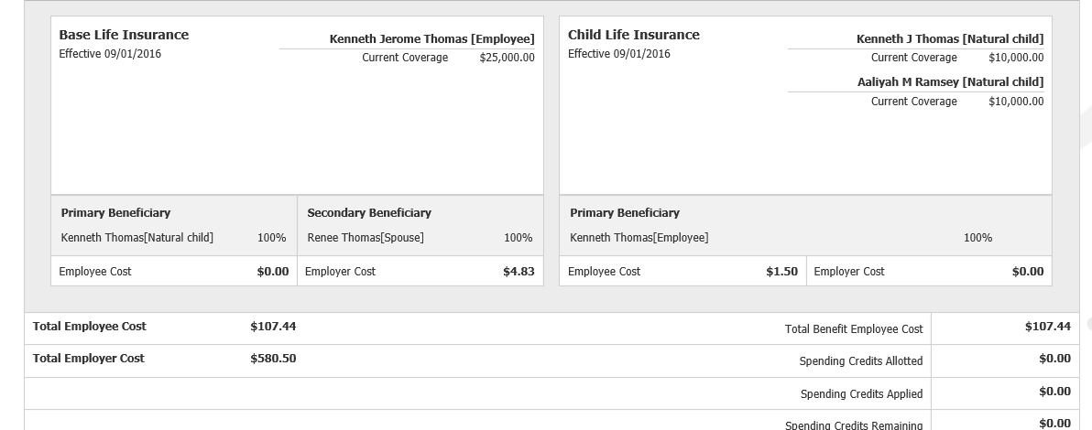
Task: Click the Total Employer Cost row label
Action: (89, 359)
